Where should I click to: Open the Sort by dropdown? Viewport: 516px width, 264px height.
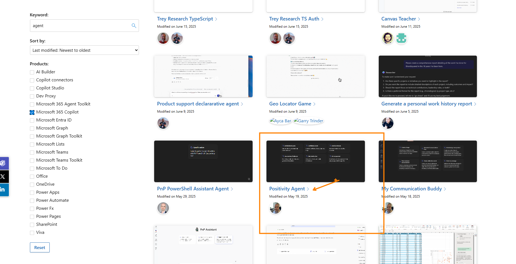(84, 50)
